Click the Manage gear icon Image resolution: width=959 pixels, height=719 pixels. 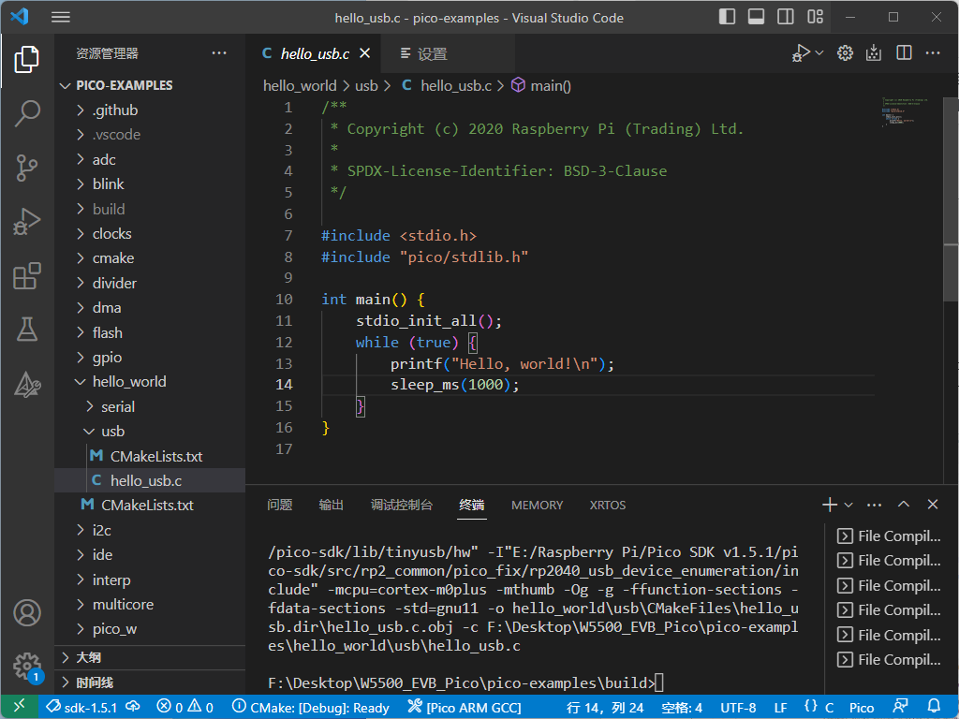click(27, 666)
